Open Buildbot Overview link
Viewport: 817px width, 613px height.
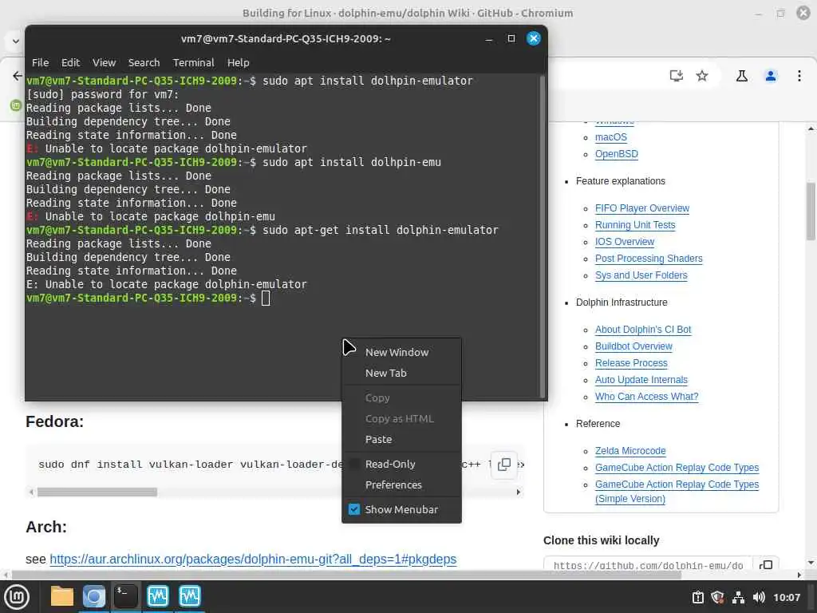coord(633,346)
